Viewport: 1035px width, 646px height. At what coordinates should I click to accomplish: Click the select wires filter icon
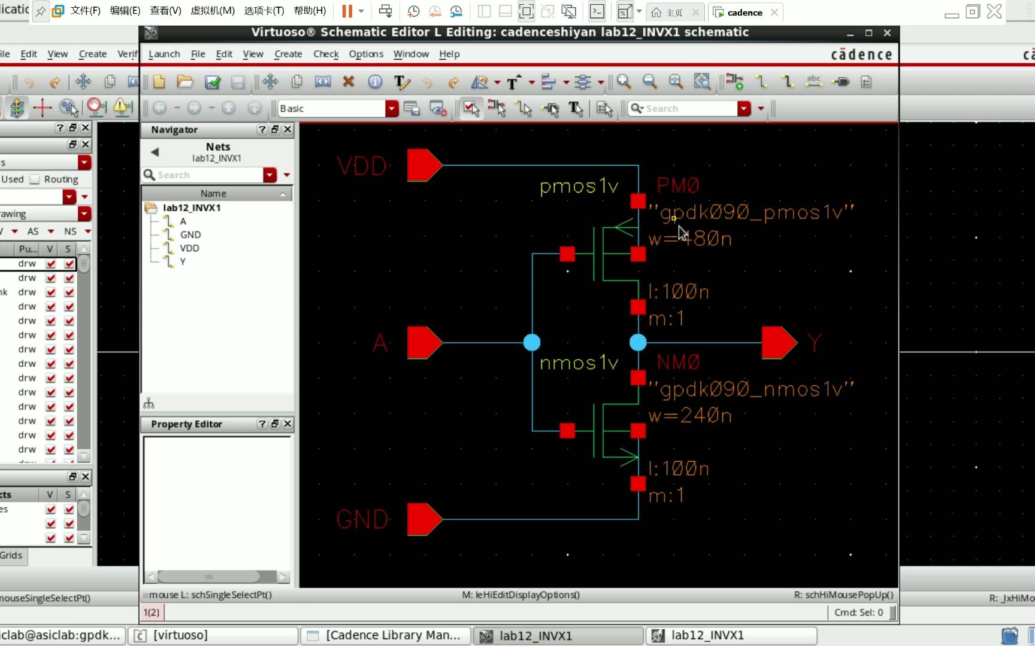[x=524, y=108]
